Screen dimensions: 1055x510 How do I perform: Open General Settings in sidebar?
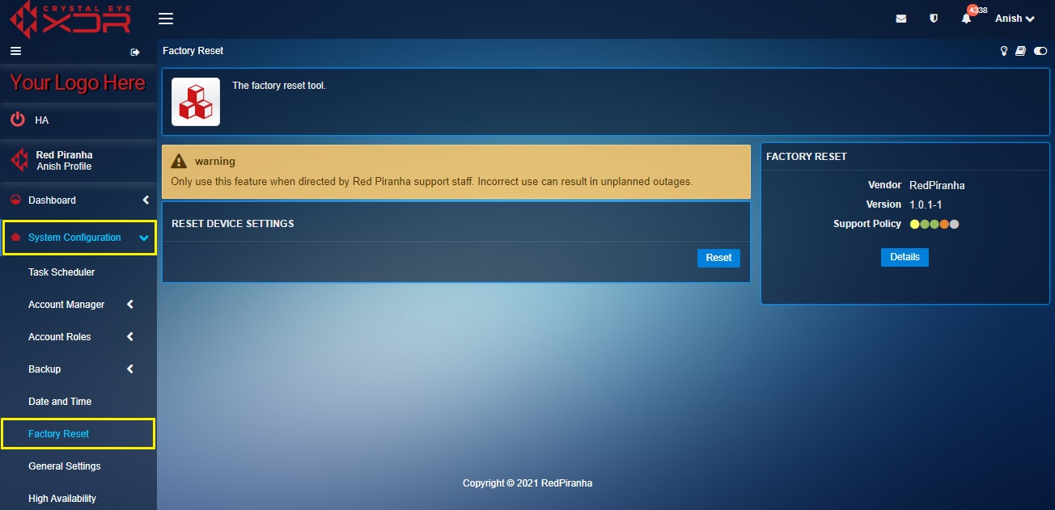point(65,466)
